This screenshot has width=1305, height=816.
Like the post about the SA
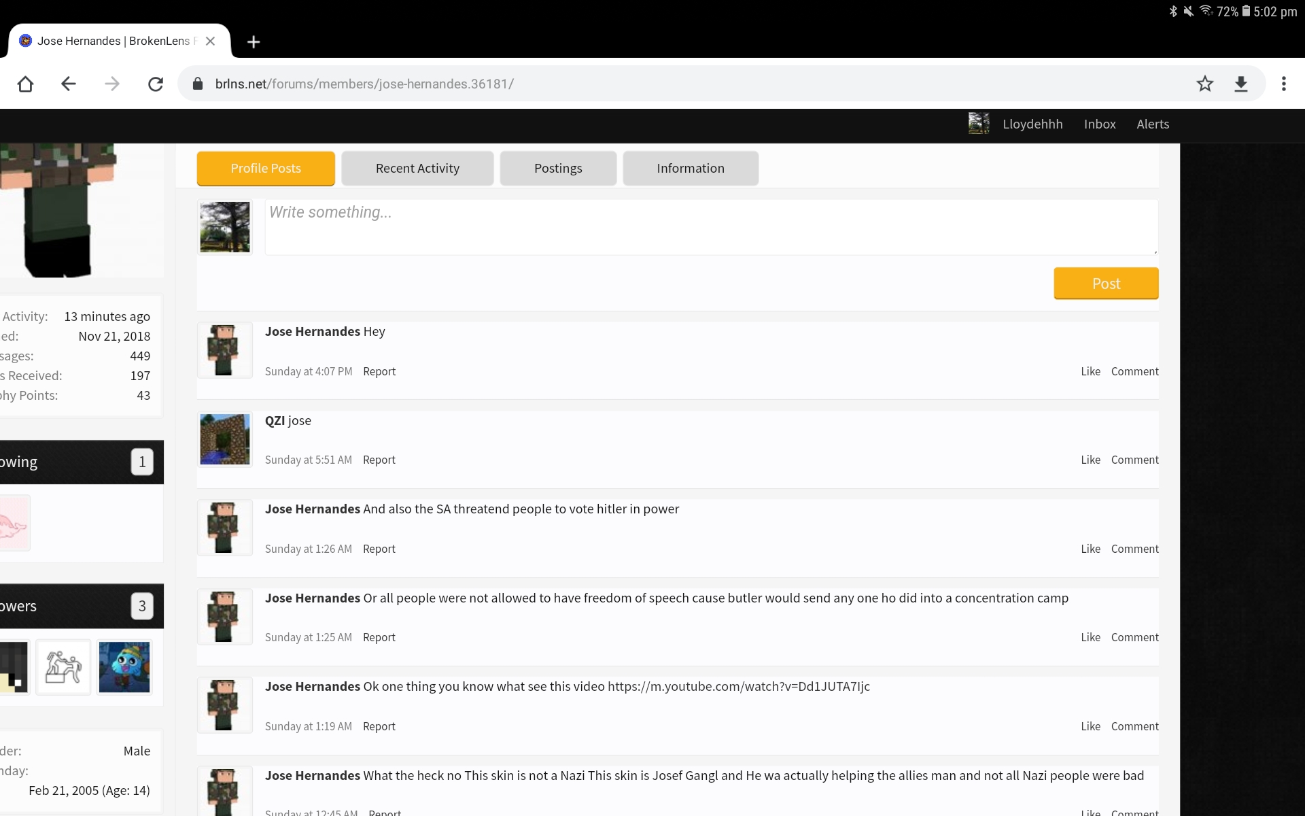1090,549
